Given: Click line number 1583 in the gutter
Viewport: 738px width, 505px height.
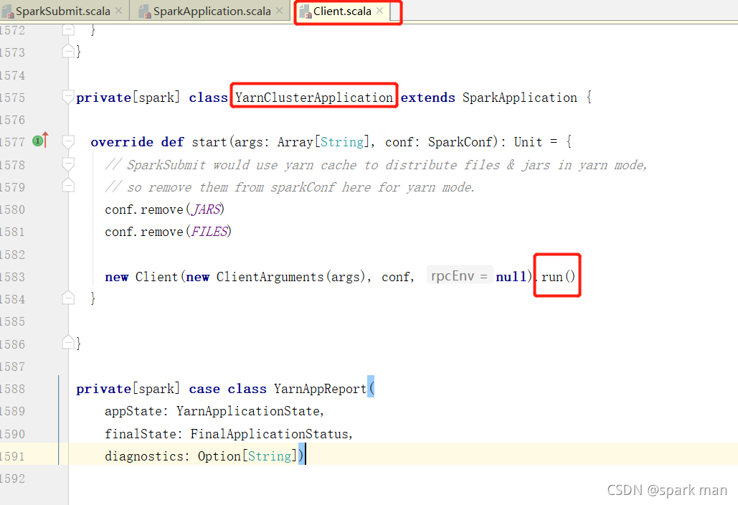Looking at the screenshot, I should click(x=13, y=277).
